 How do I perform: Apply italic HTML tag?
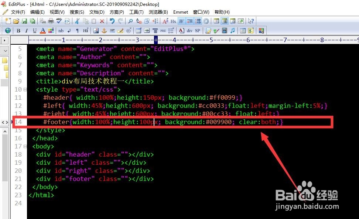[26, 30]
